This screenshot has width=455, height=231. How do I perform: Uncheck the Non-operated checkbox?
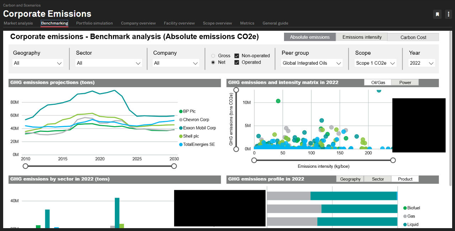(237, 56)
